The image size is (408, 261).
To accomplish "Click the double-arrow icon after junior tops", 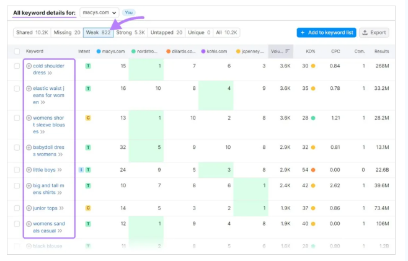I will [x=61, y=208].
